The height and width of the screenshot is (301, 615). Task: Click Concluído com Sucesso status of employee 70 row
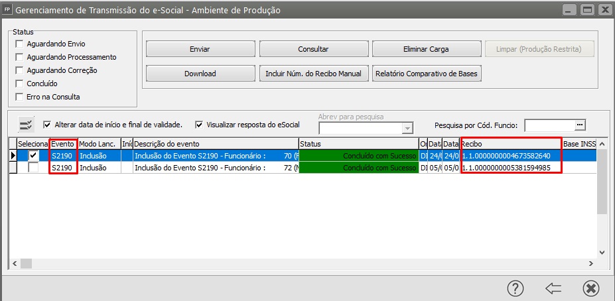pos(359,156)
